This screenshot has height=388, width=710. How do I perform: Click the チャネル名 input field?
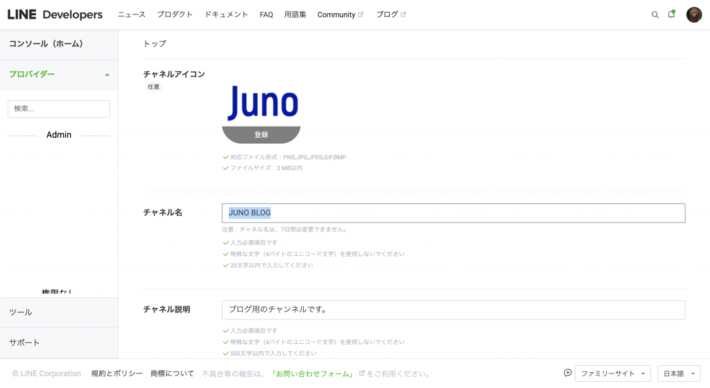[453, 213]
